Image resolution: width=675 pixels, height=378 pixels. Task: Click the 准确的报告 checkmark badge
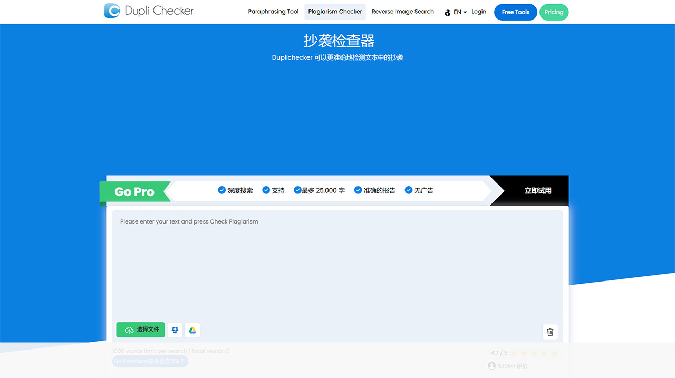pyautogui.click(x=357, y=190)
